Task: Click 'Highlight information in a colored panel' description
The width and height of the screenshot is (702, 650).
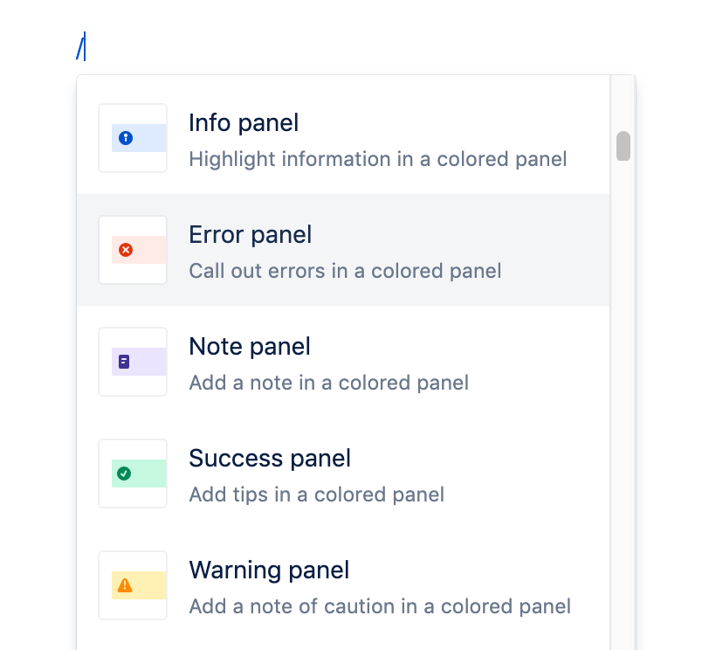Action: (x=377, y=159)
